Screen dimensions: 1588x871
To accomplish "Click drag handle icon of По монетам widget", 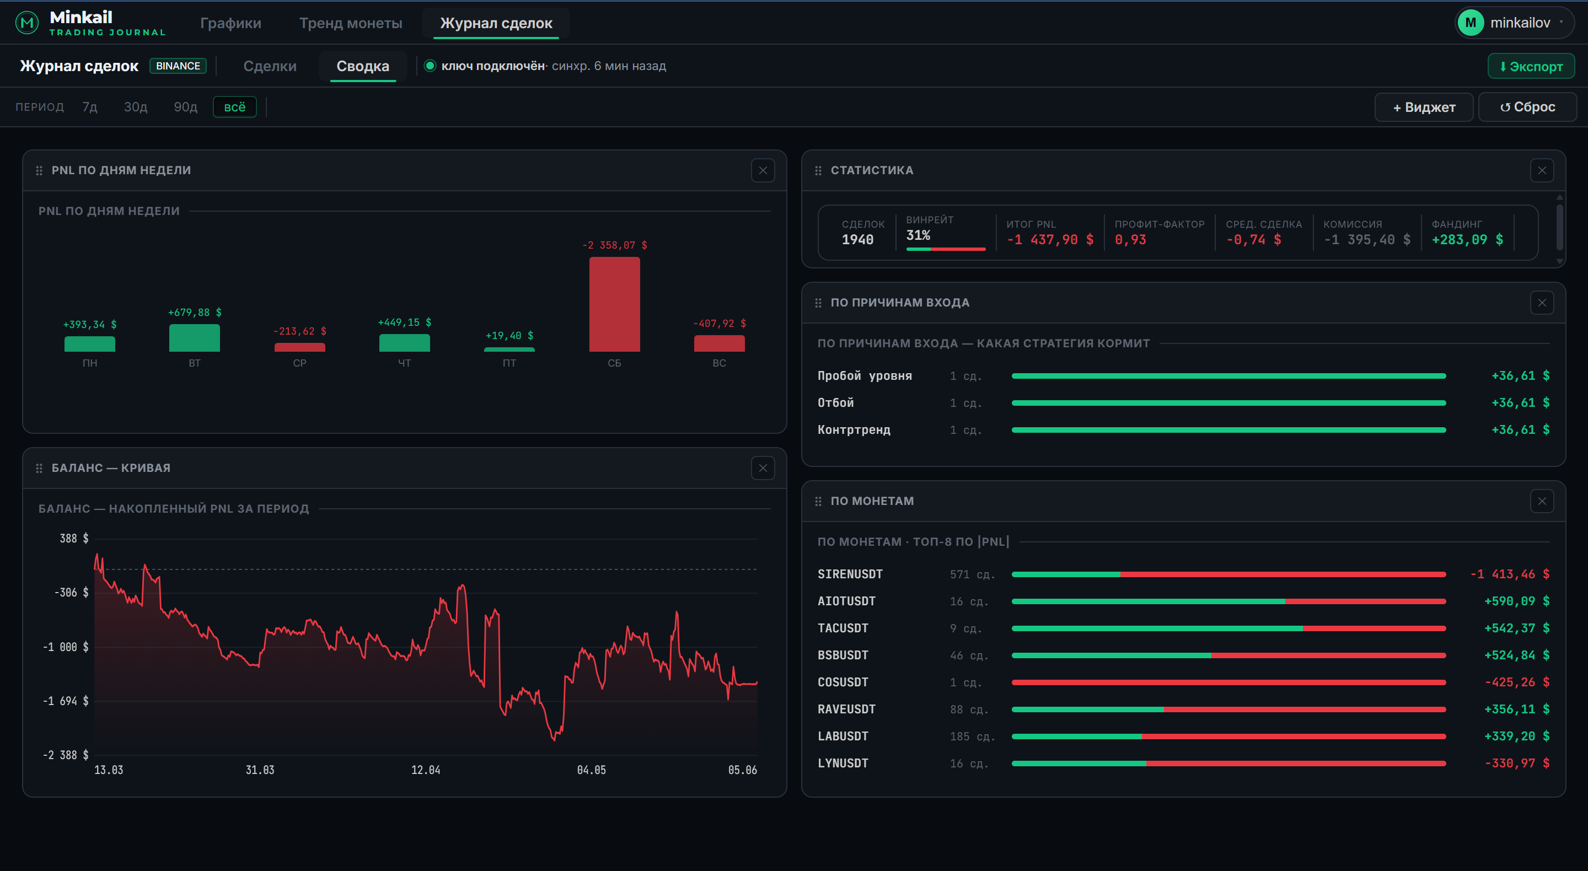I will (818, 501).
